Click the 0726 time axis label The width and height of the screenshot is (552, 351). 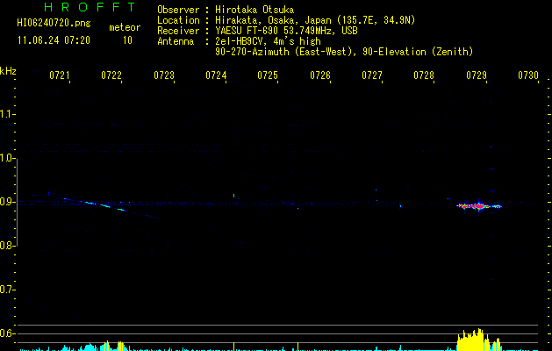click(320, 75)
